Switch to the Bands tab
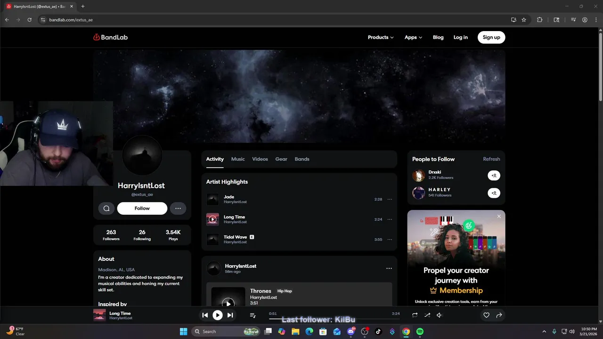Screen dimensions: 603x339 coord(302,159)
